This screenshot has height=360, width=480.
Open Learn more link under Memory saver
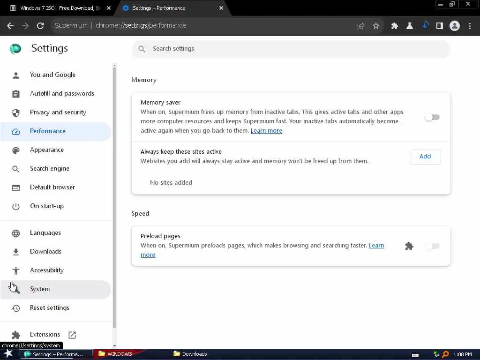[266, 131]
